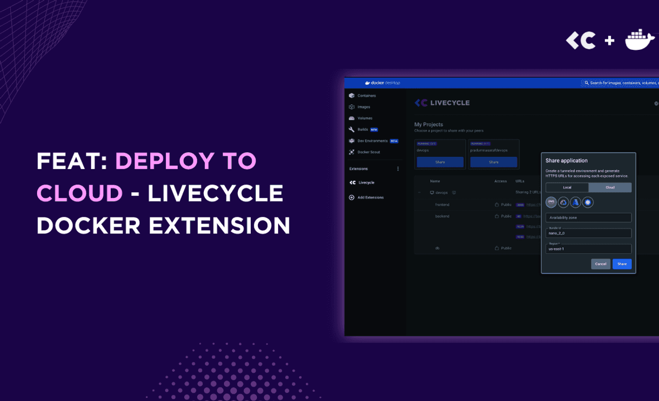Click the Add Extensions plus icon

(x=352, y=197)
